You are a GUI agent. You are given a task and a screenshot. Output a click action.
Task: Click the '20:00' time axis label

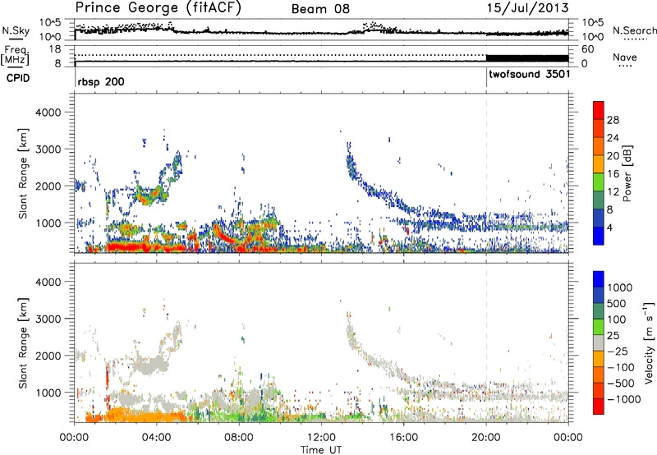486,437
